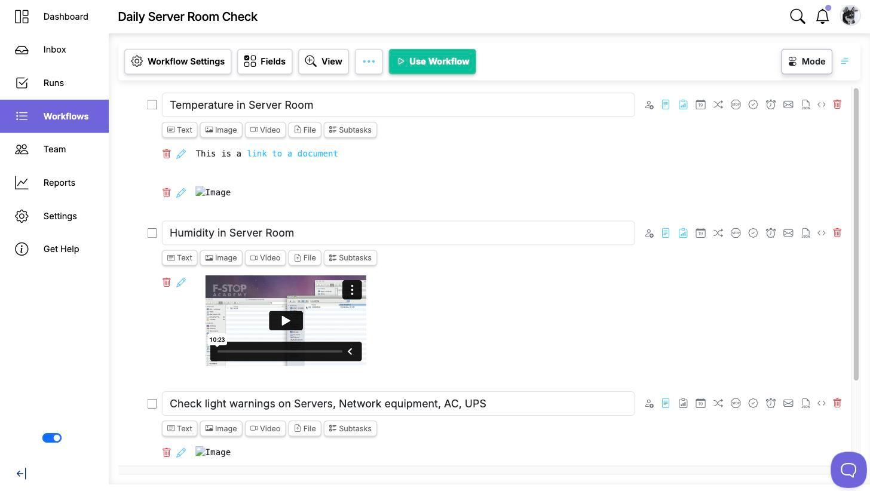The width and height of the screenshot is (870, 491).
Task: Check the Humidity in Server Room checkbox
Action: pos(152,233)
